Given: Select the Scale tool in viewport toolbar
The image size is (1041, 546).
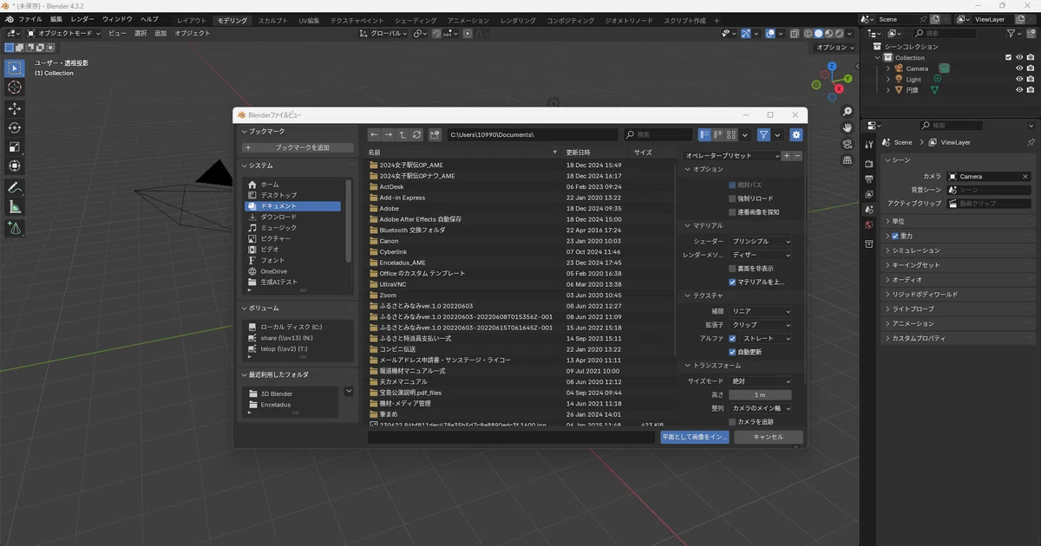Looking at the screenshot, I should (x=15, y=146).
